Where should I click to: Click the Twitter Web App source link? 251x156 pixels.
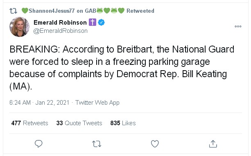pyautogui.click(x=97, y=103)
